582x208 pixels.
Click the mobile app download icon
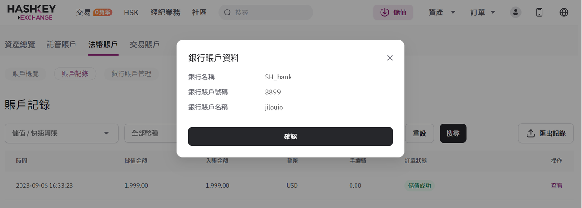coord(539,12)
